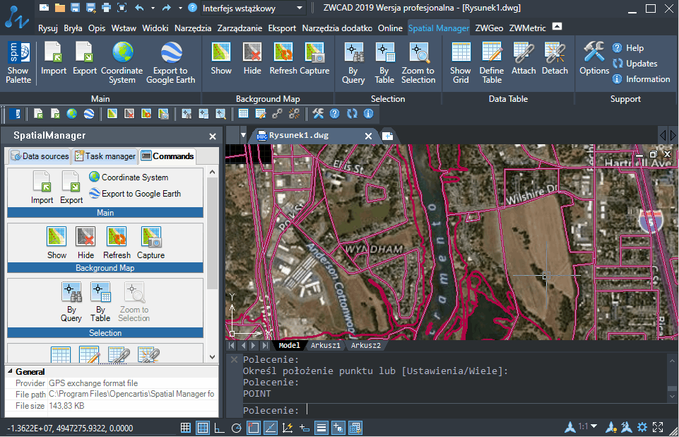This screenshot has height=437, width=679.
Task: Open drawing tabs list dropdown arrow
Action: click(x=243, y=135)
